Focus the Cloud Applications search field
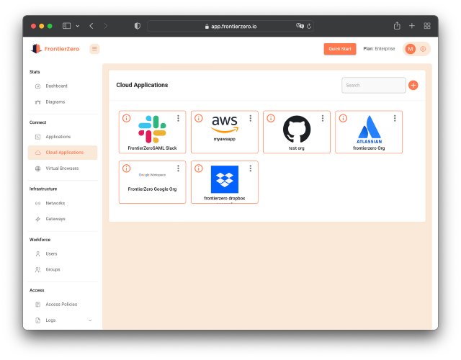This screenshot has width=461, height=360. coord(374,85)
